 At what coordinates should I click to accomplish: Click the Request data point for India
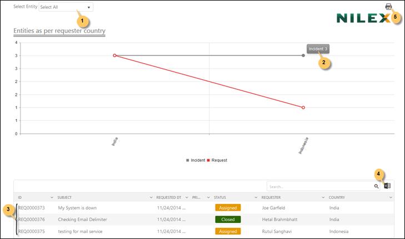114,55
